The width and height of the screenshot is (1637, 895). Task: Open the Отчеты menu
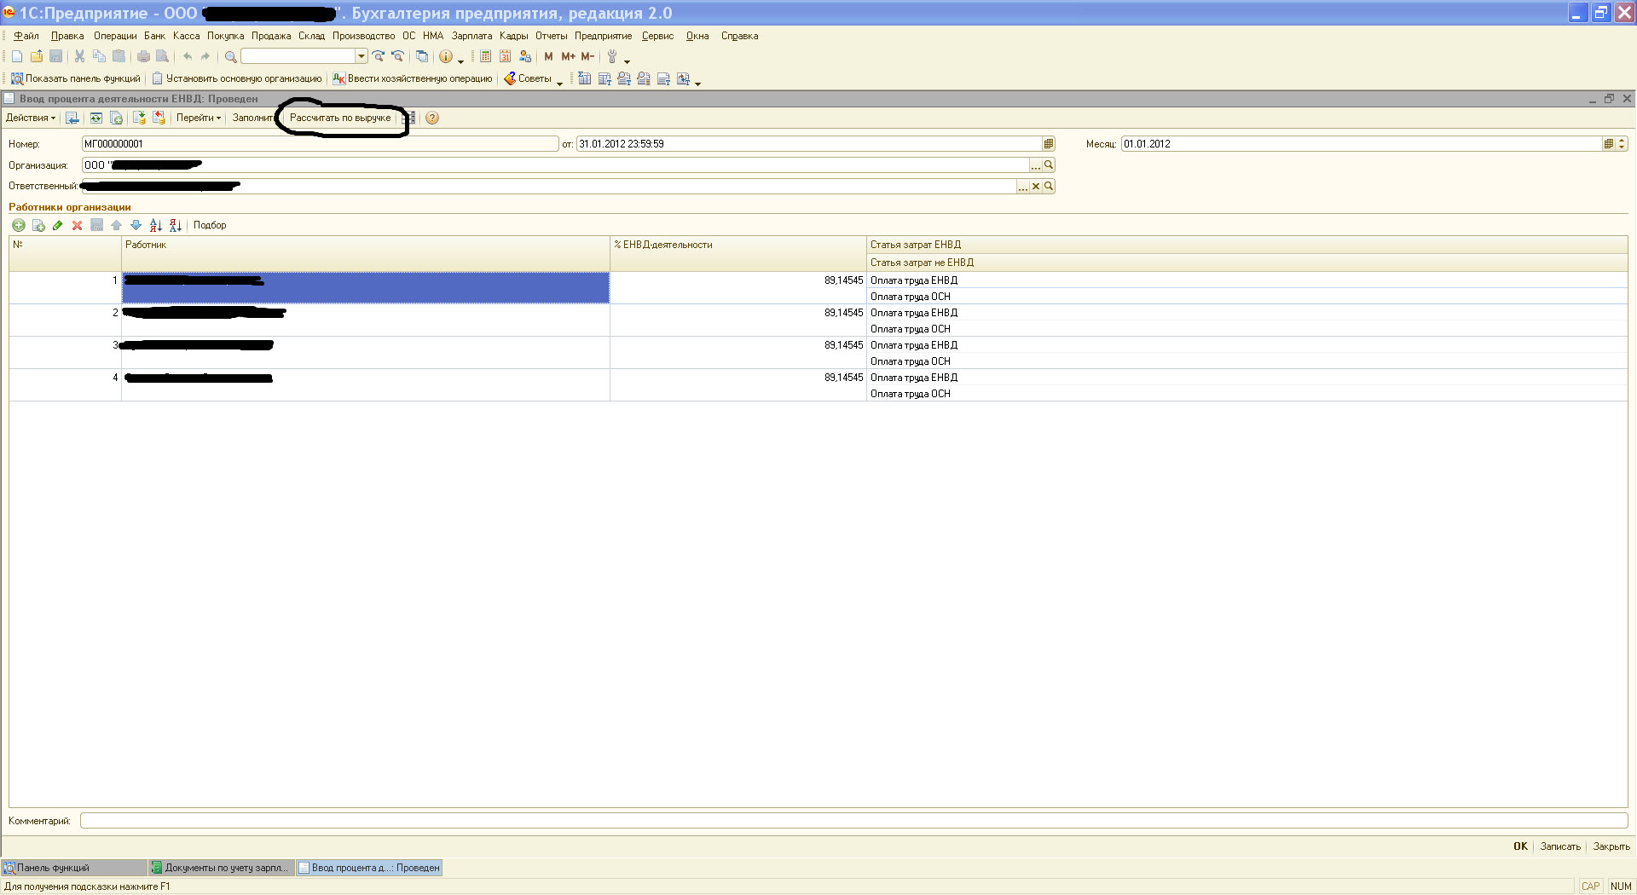(551, 36)
